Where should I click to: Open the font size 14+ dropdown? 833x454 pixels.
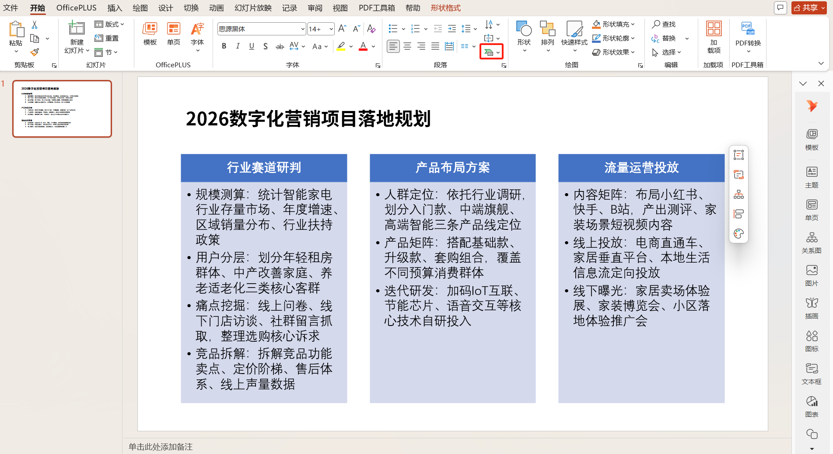click(x=331, y=29)
